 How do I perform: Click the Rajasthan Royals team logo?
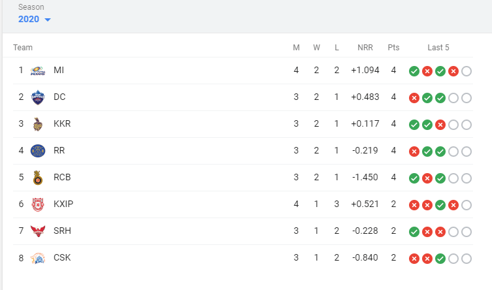point(38,151)
